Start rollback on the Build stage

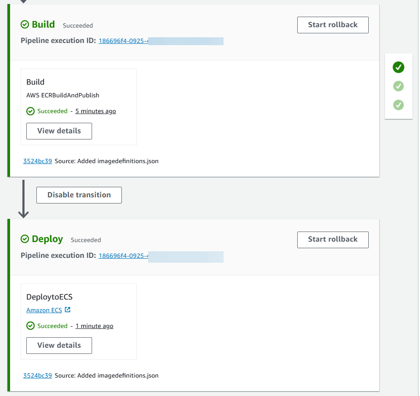pos(333,25)
